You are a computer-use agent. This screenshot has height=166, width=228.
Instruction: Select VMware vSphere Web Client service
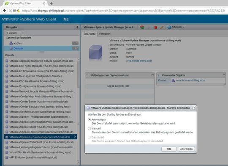tap(41, 142)
